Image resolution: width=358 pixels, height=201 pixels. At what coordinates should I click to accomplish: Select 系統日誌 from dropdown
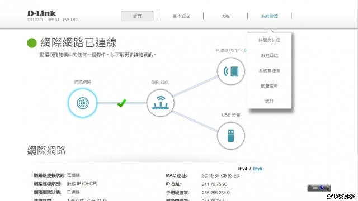pos(270,55)
